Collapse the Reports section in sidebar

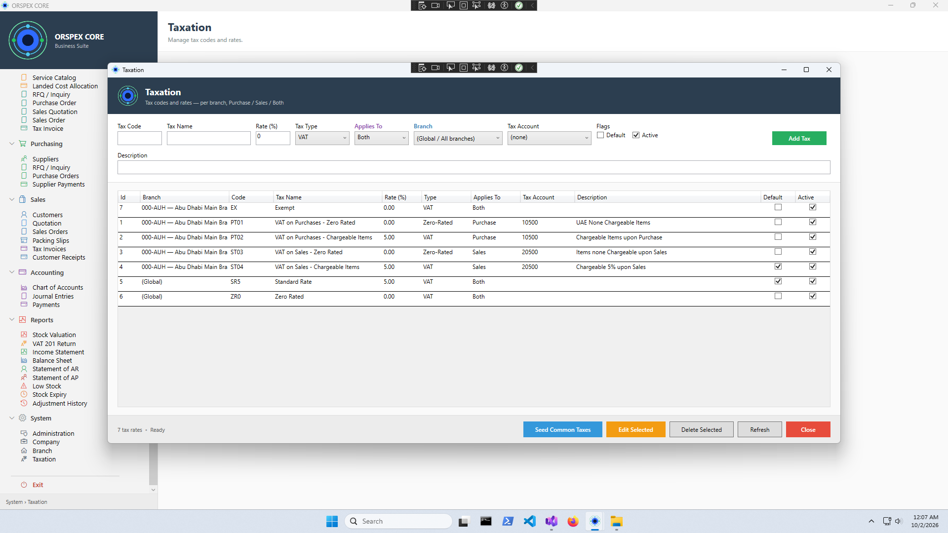12,320
